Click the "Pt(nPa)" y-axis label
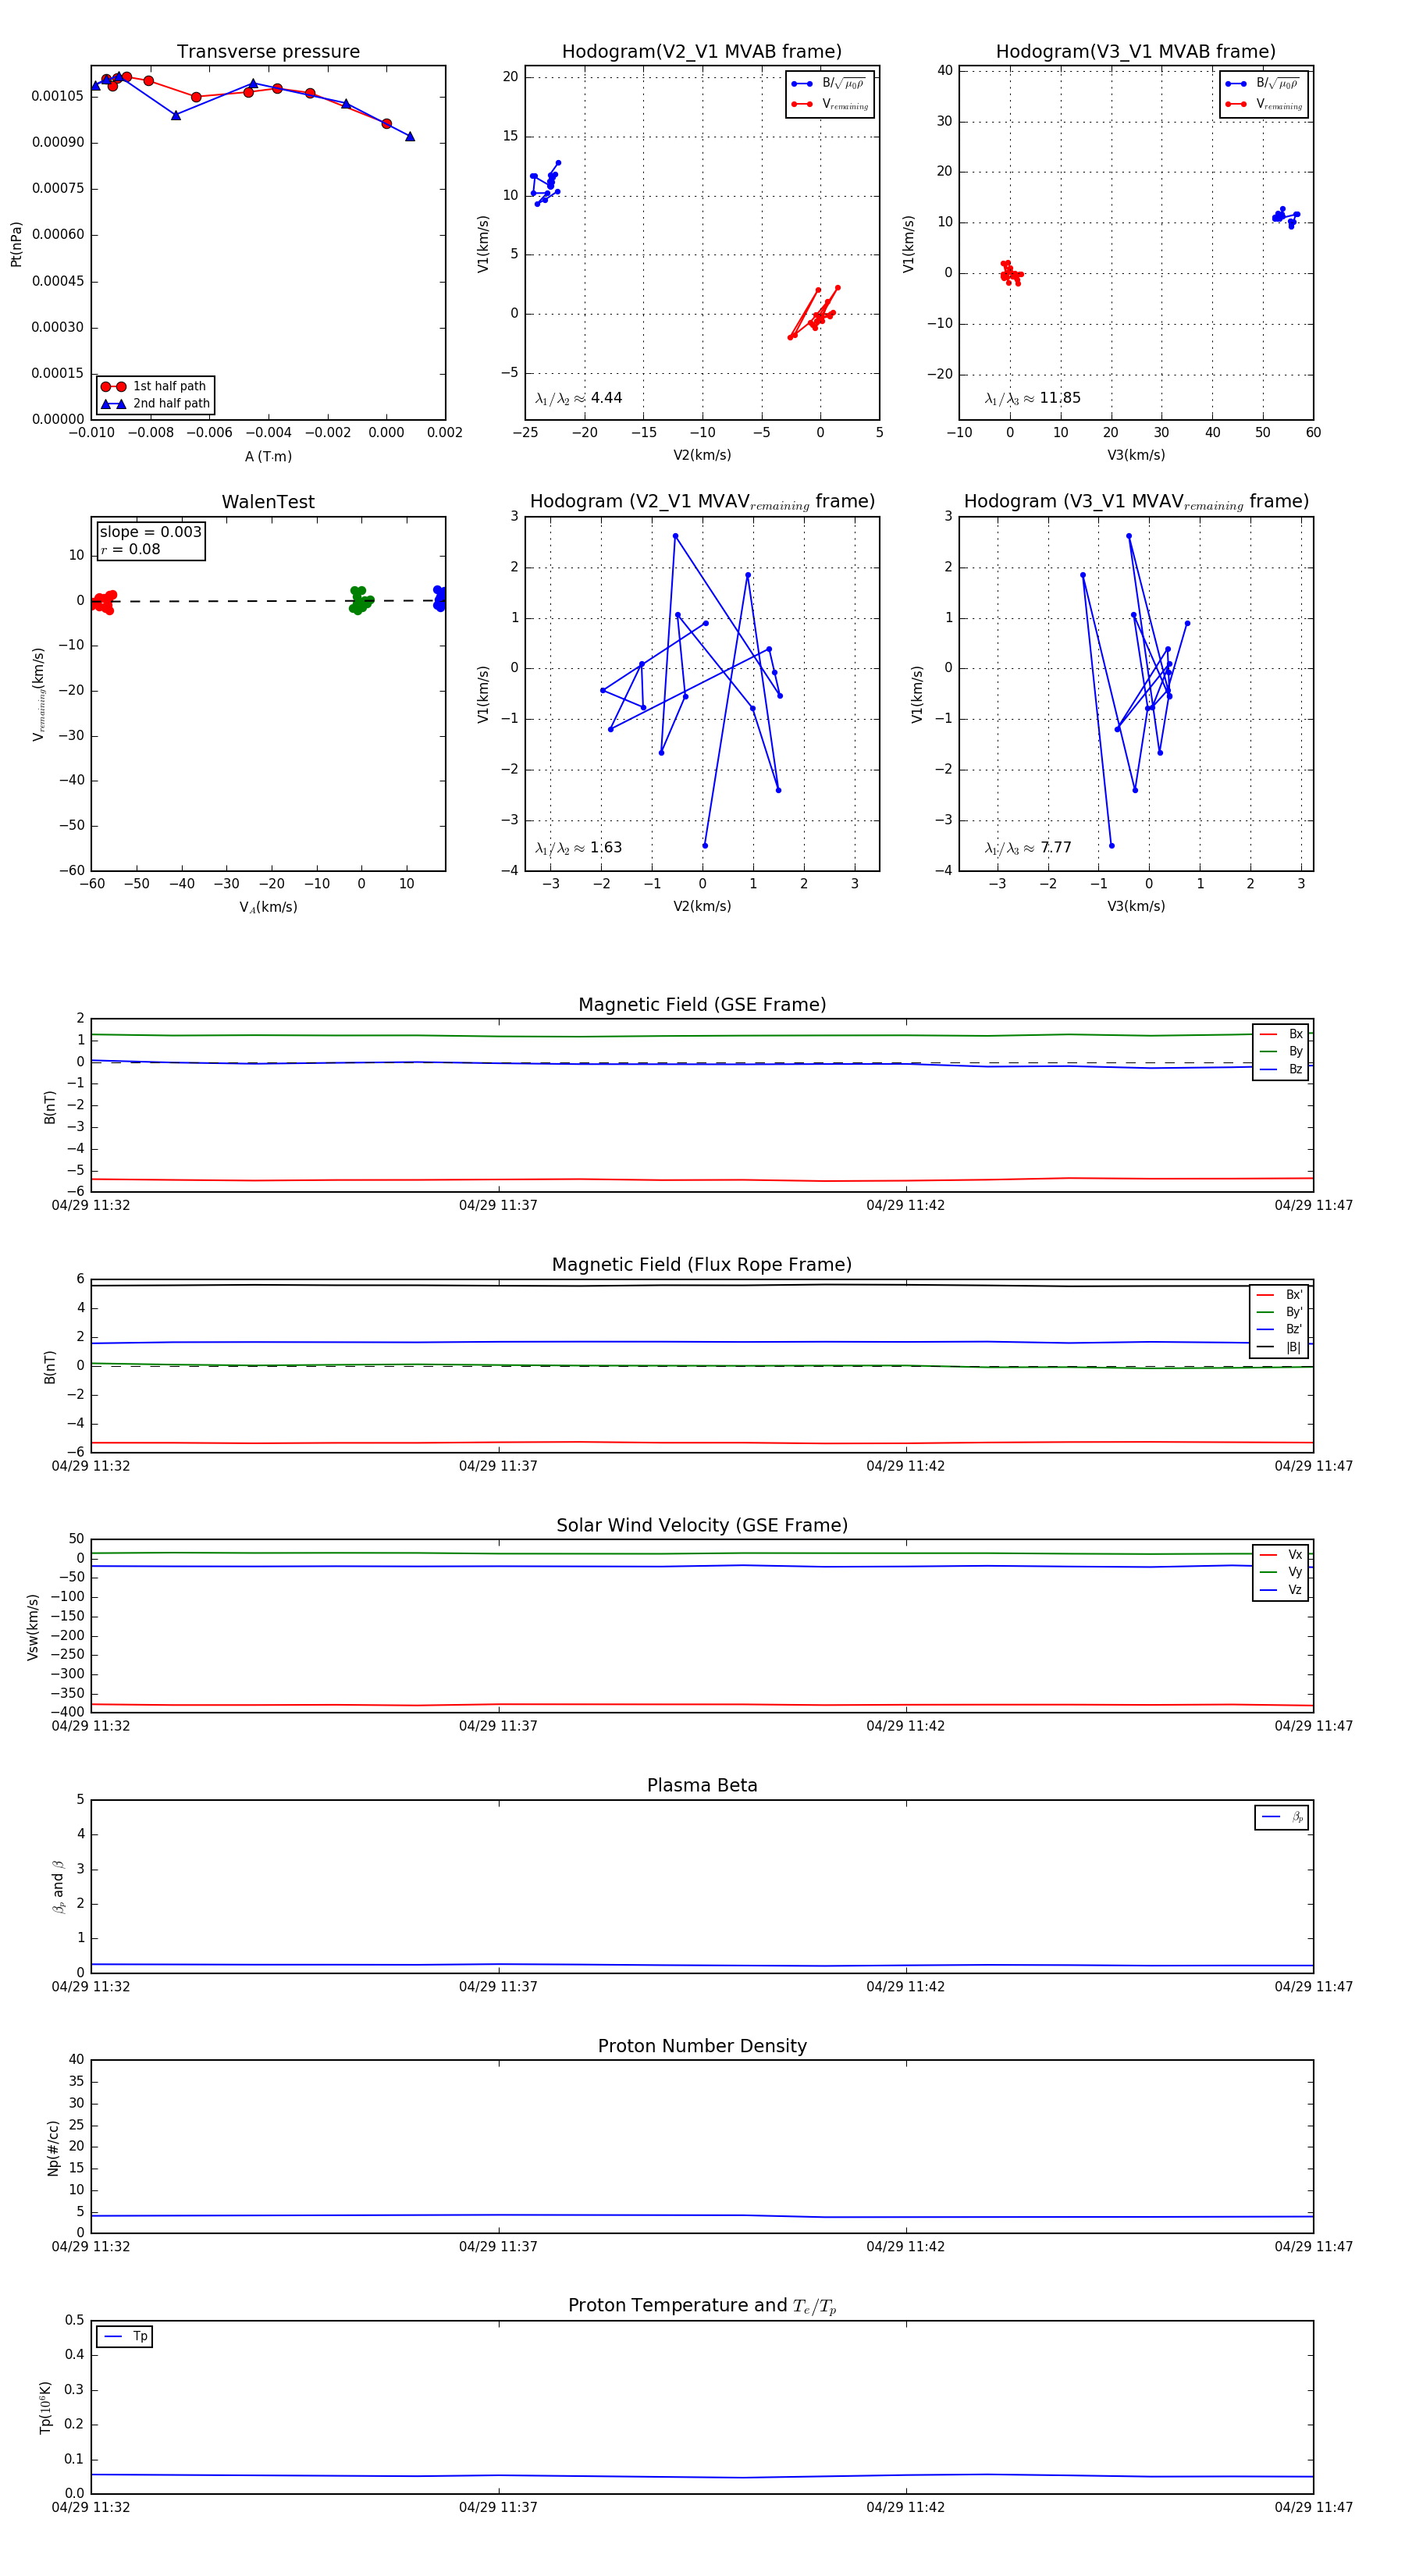 tap(16, 244)
